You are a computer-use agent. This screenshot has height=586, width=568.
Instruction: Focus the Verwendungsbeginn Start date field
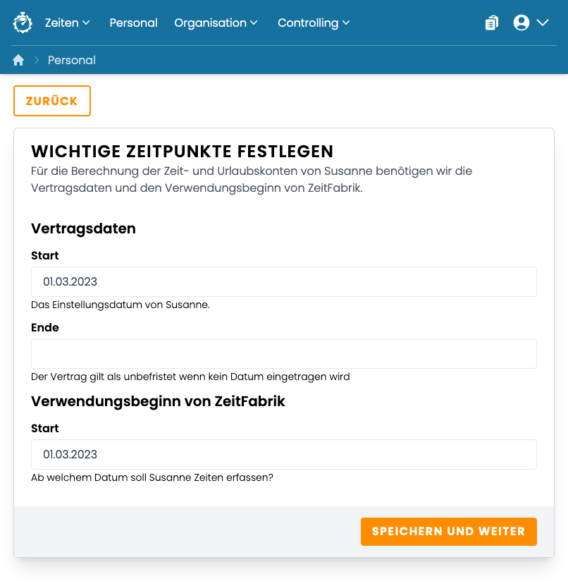pos(284,454)
